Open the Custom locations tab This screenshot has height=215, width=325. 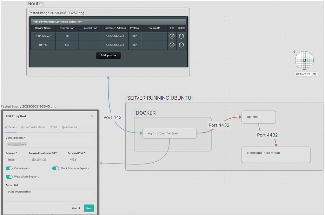[x=33, y=127]
